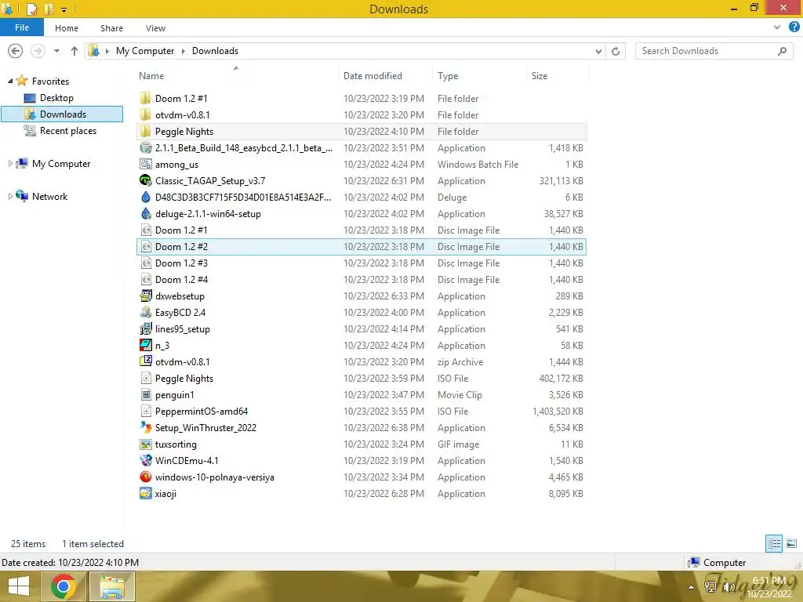Go up one folder level
Viewport: 803px width, 602px height.
pos(74,51)
